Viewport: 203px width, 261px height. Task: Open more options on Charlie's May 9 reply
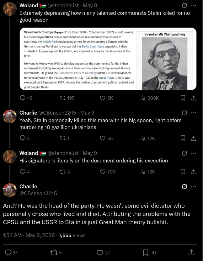(194, 113)
